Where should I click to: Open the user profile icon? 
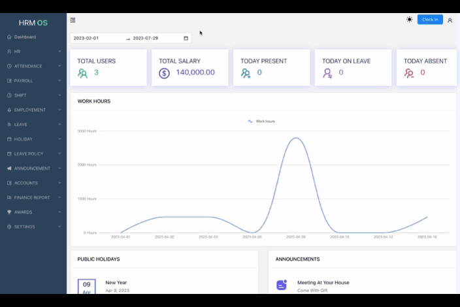point(450,20)
